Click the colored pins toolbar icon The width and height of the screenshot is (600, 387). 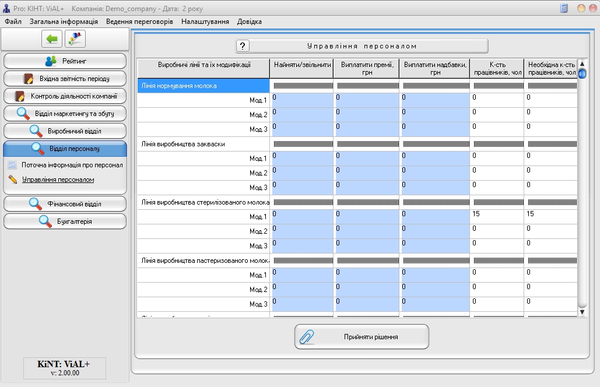[x=75, y=39]
